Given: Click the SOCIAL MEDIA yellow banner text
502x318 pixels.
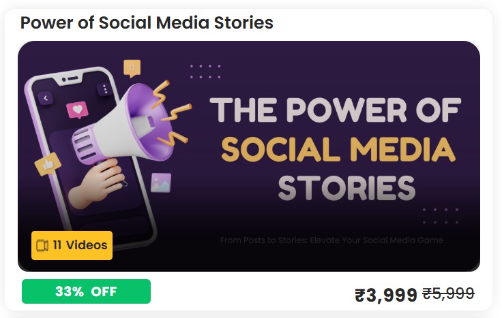Looking at the screenshot, I should [x=338, y=150].
